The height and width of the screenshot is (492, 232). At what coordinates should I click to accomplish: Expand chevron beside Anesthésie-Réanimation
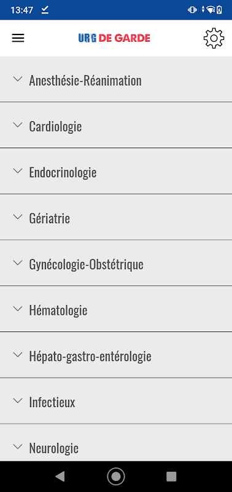click(x=18, y=79)
